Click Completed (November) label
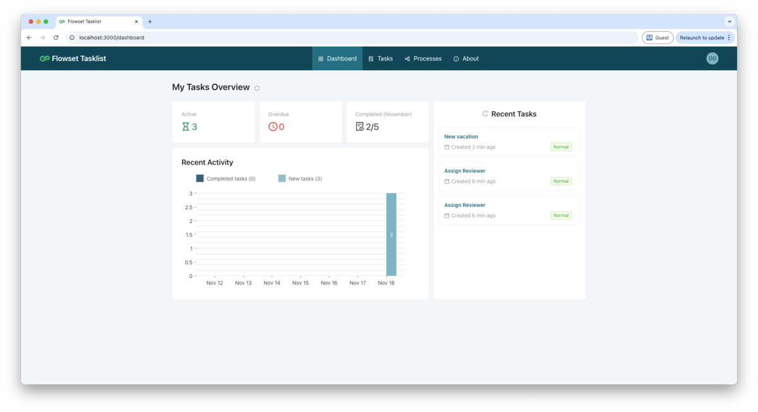Image resolution: width=758 pixels, height=412 pixels. click(383, 114)
